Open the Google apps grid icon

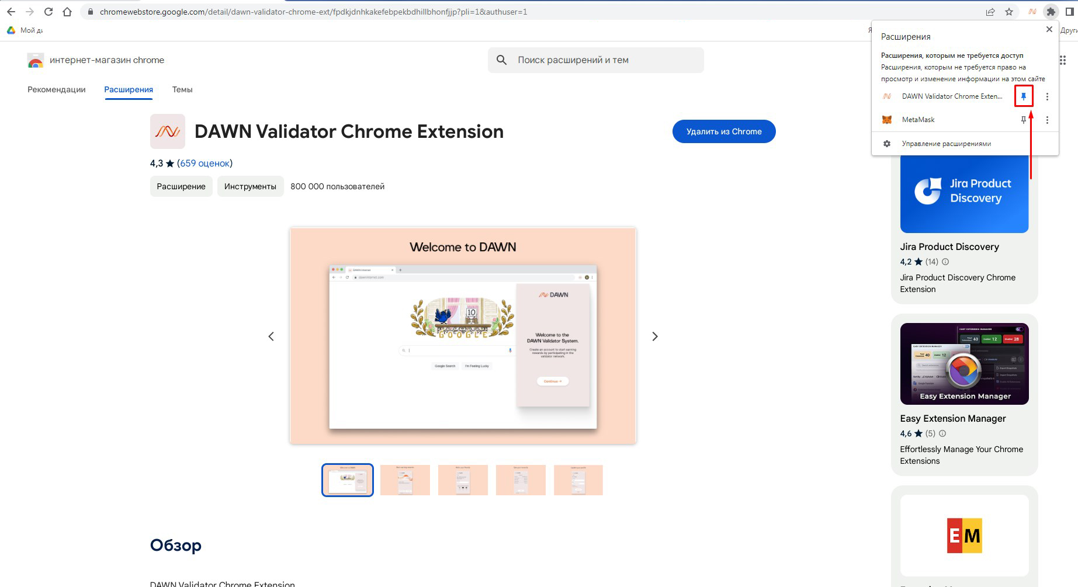pos(1063,60)
